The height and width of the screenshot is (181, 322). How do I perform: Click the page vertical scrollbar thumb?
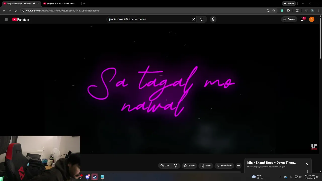click(321, 38)
